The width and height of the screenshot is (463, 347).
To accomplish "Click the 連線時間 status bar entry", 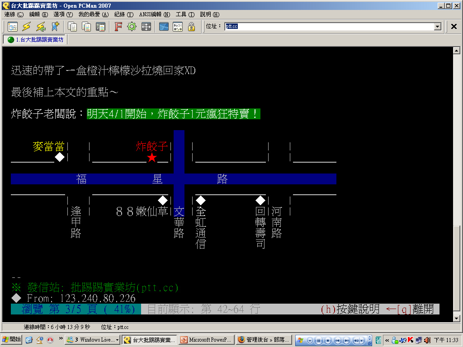I will coord(57,327).
